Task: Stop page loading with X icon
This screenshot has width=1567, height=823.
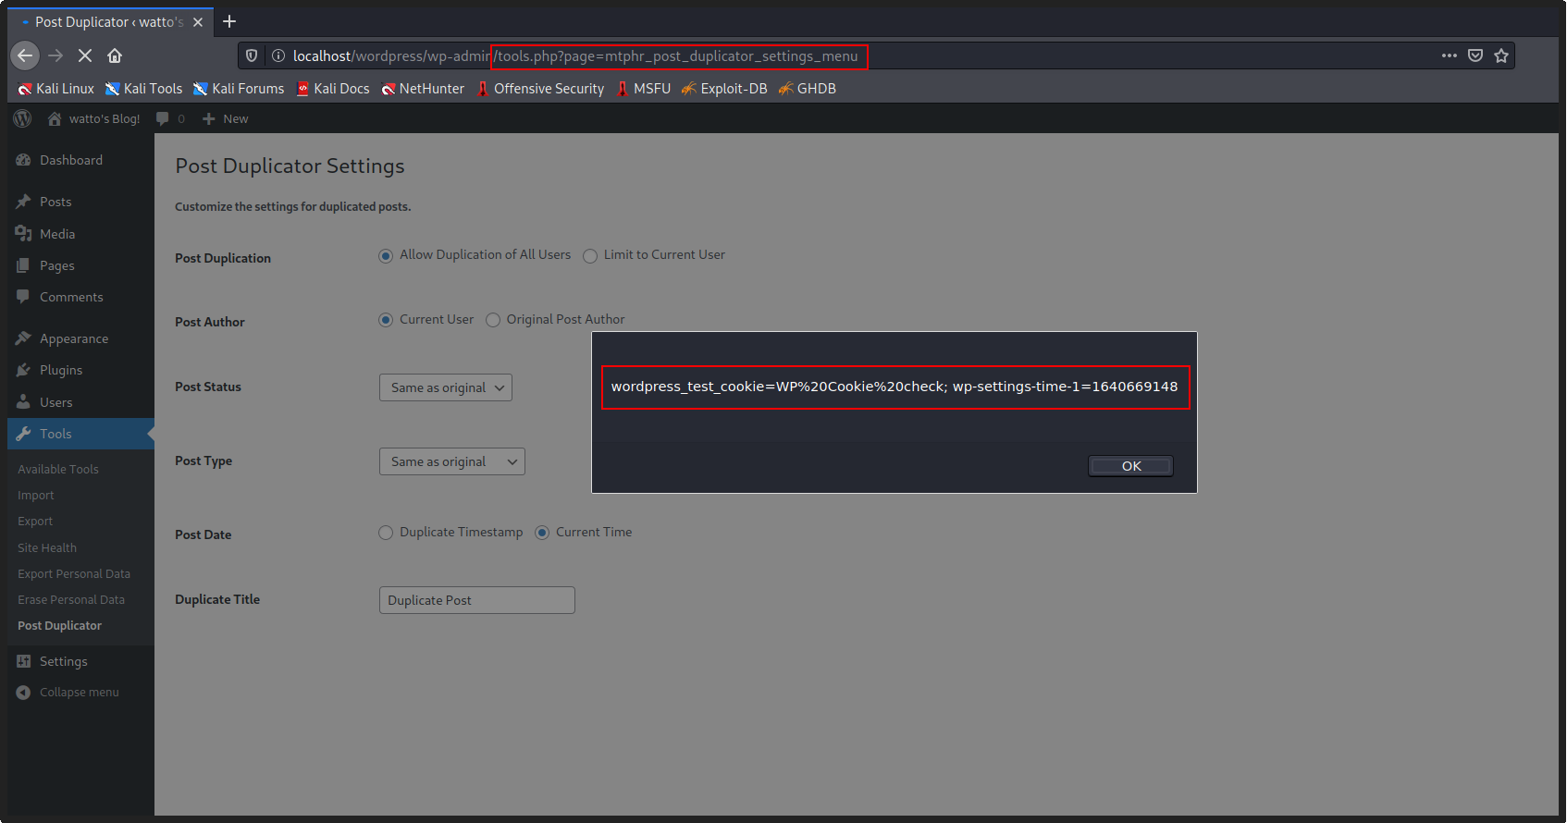Action: [85, 55]
